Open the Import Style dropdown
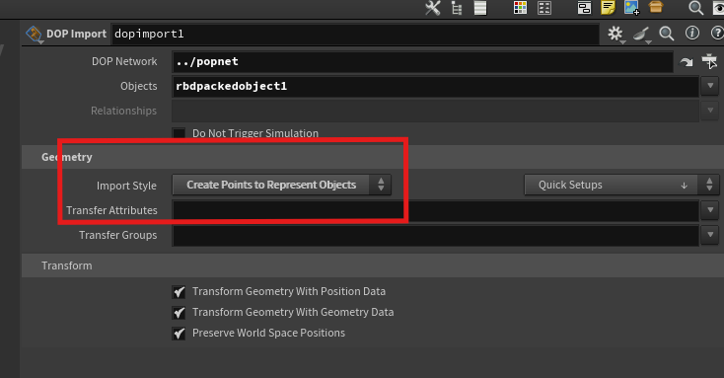Viewport: 724px width, 378px height. pyautogui.click(x=282, y=185)
